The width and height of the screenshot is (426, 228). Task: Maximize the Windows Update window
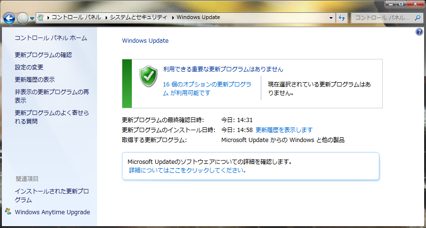[x=401, y=4]
